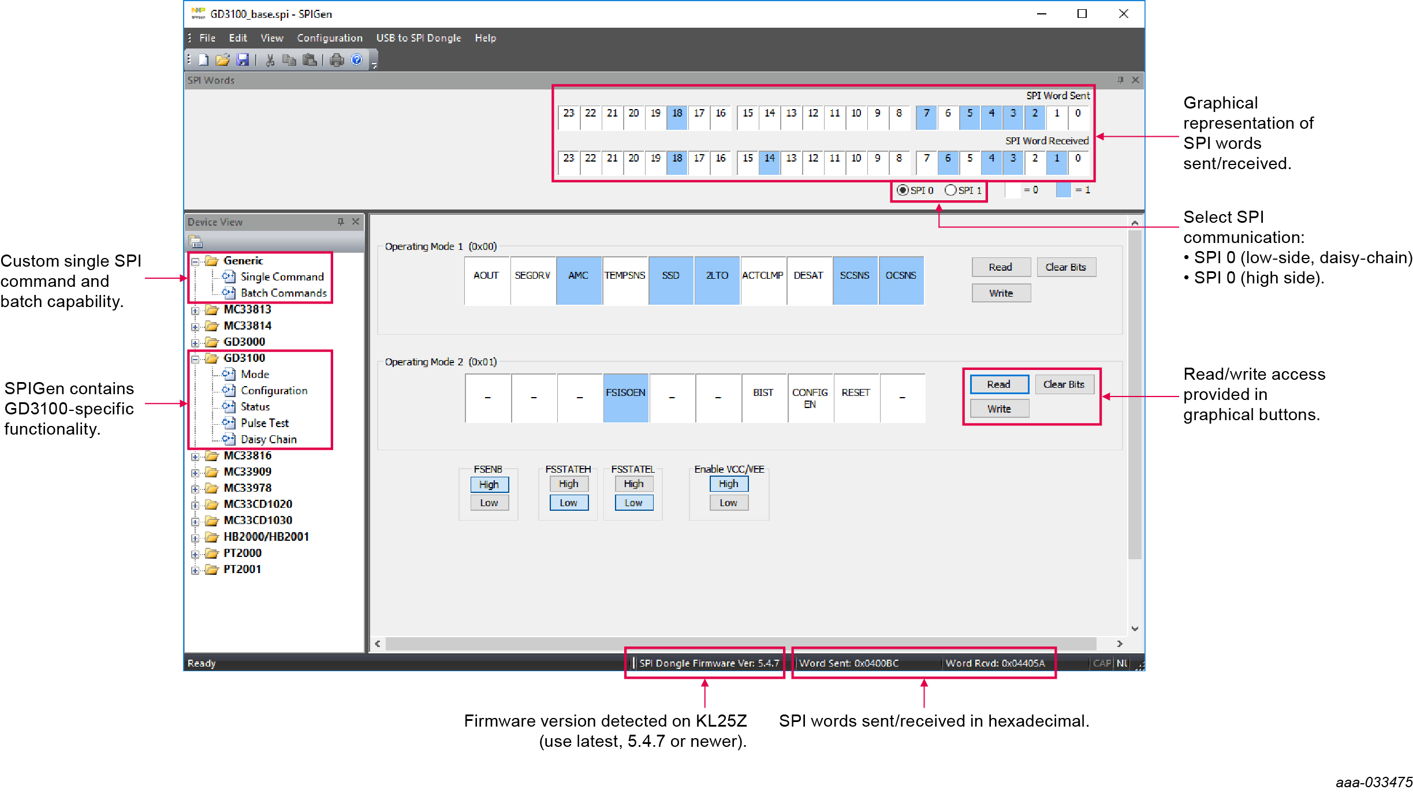Open the USB to SPI Dongle menu
This screenshot has width=1413, height=793.
pos(418,38)
